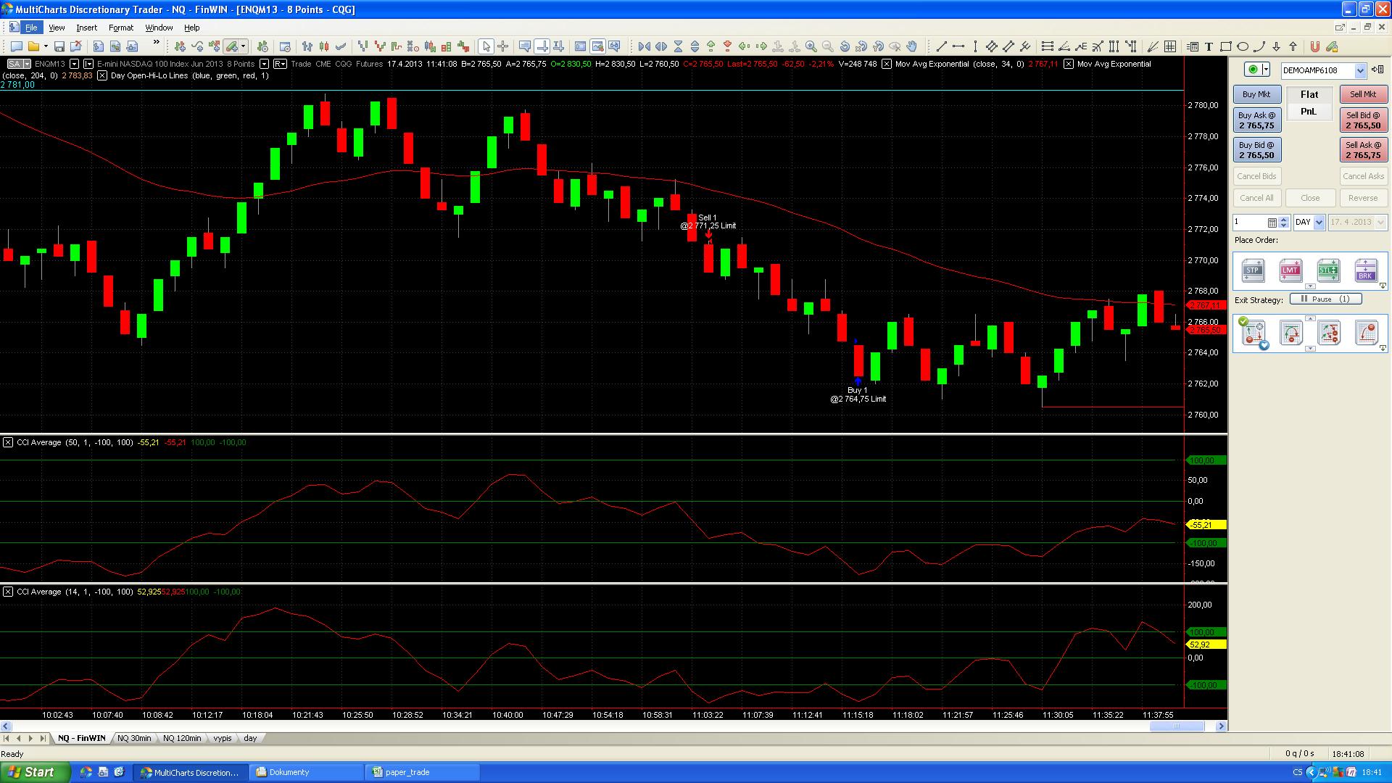
Task: Click the BRK bracket order icon
Action: [1366, 271]
